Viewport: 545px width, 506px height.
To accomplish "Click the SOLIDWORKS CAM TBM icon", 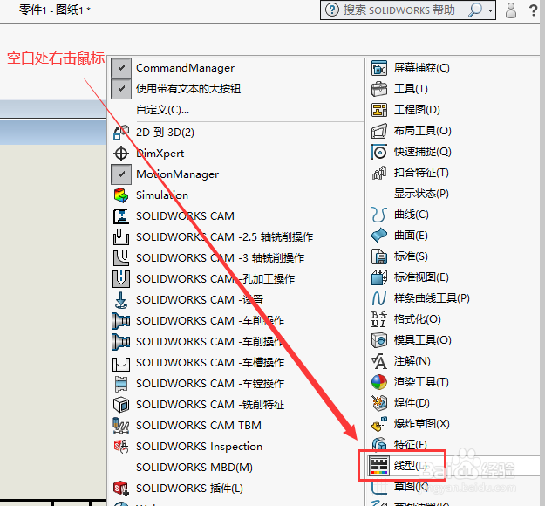I will tap(121, 426).
